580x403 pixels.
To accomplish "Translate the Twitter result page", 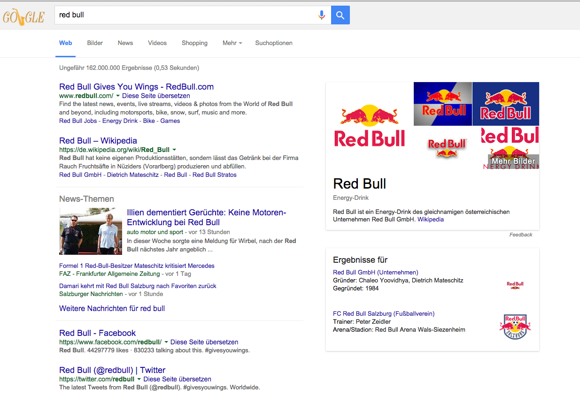I will click(177, 379).
